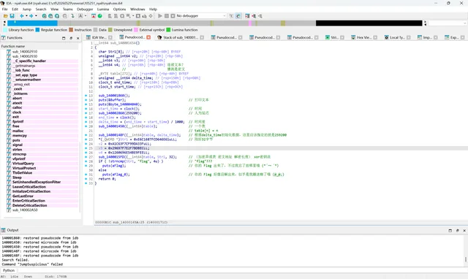Click the Regular function legend color swatch
This screenshot has height=279, width=468.
coord(37,30)
